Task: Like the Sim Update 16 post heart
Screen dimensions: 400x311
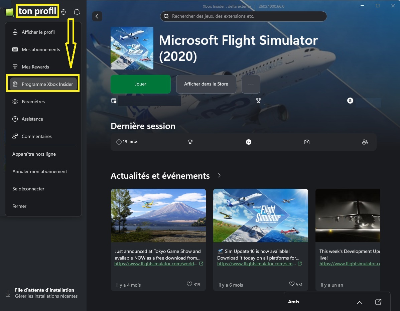Action: click(x=292, y=284)
